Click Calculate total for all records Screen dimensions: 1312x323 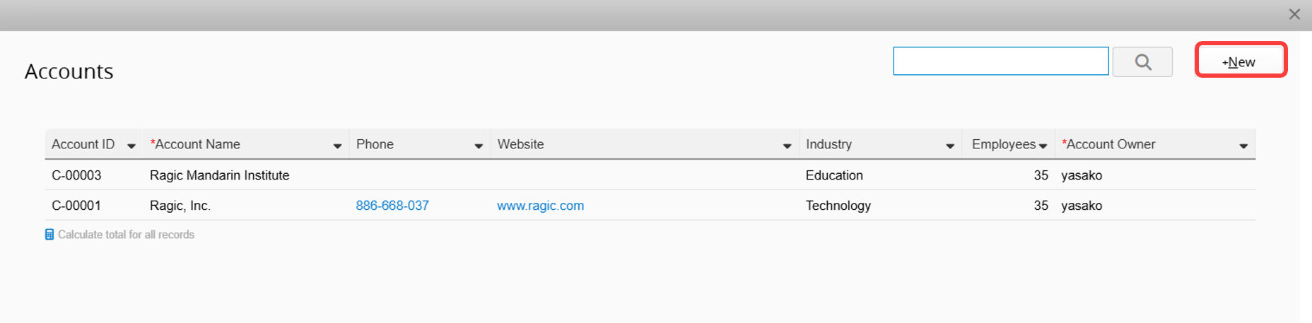click(x=126, y=235)
